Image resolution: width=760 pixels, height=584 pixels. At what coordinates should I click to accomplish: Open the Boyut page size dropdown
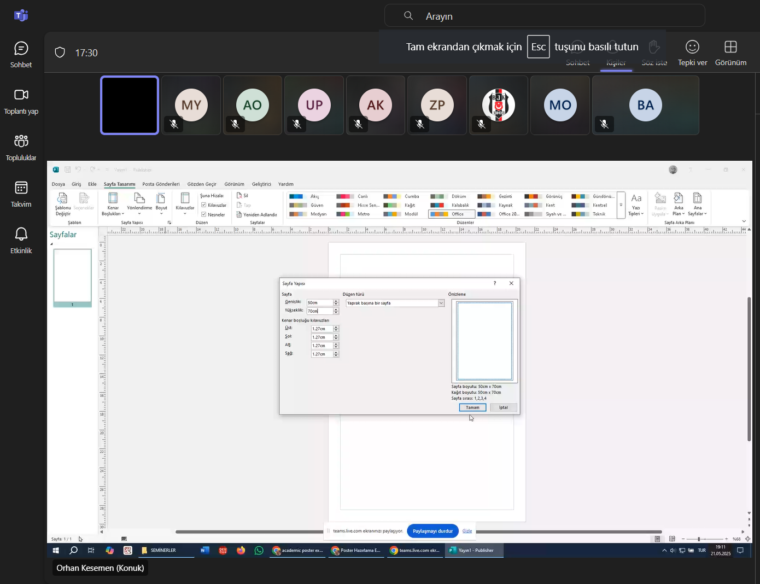coord(161,204)
